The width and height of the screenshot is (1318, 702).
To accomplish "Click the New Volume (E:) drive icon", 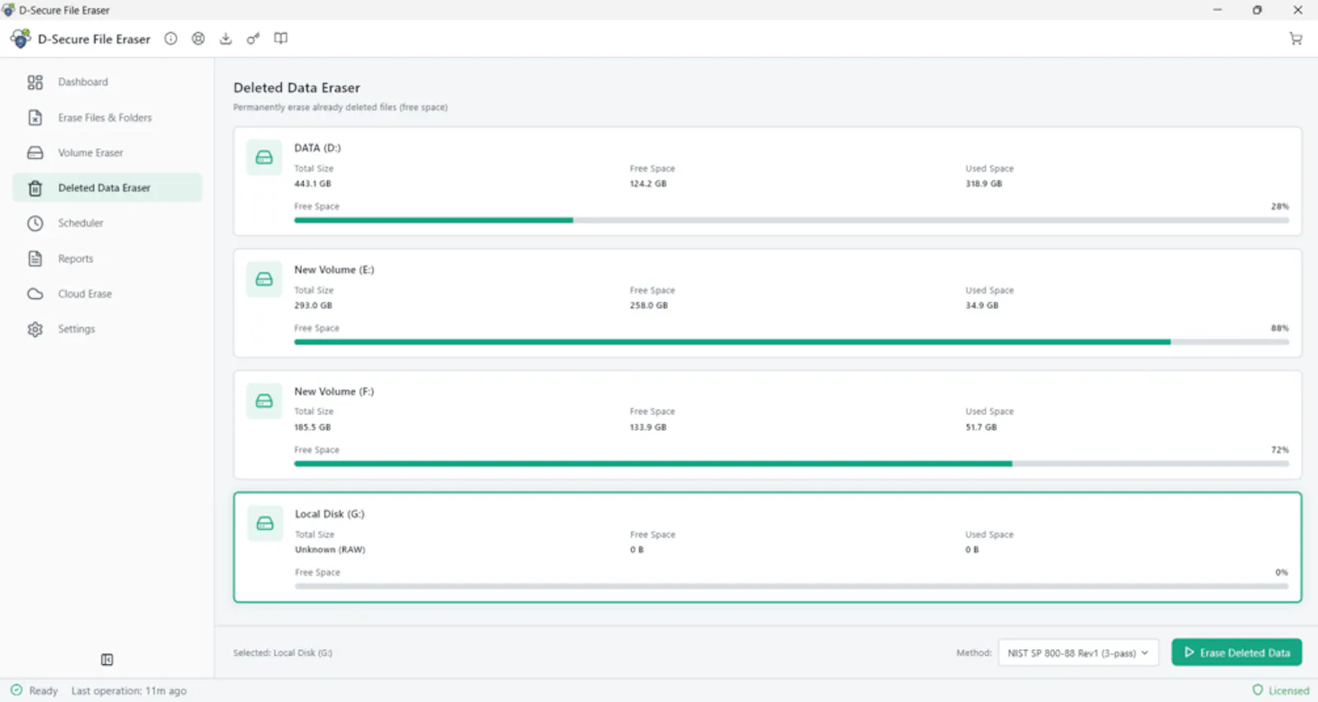I will pyautogui.click(x=264, y=279).
